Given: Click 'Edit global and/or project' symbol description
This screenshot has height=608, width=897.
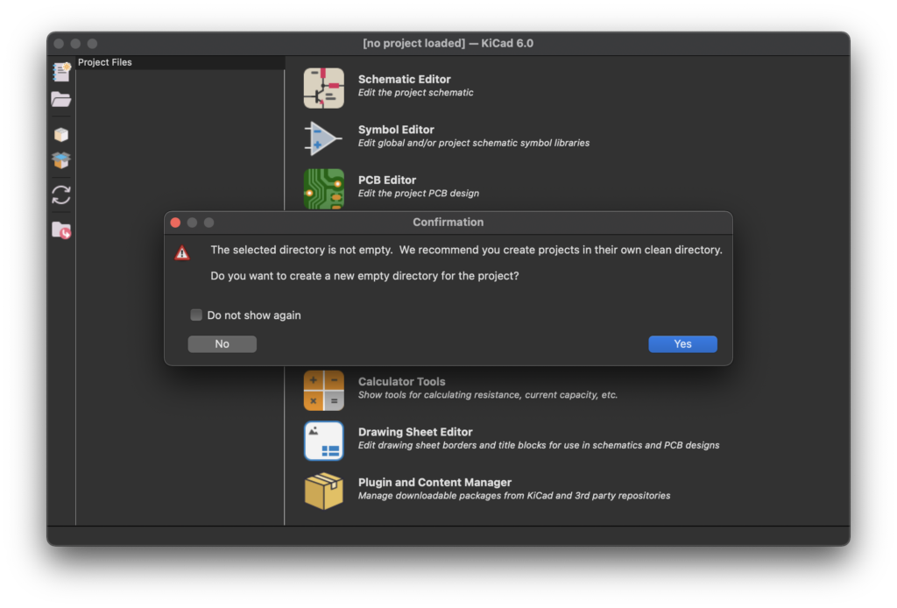Looking at the screenshot, I should click(x=474, y=143).
